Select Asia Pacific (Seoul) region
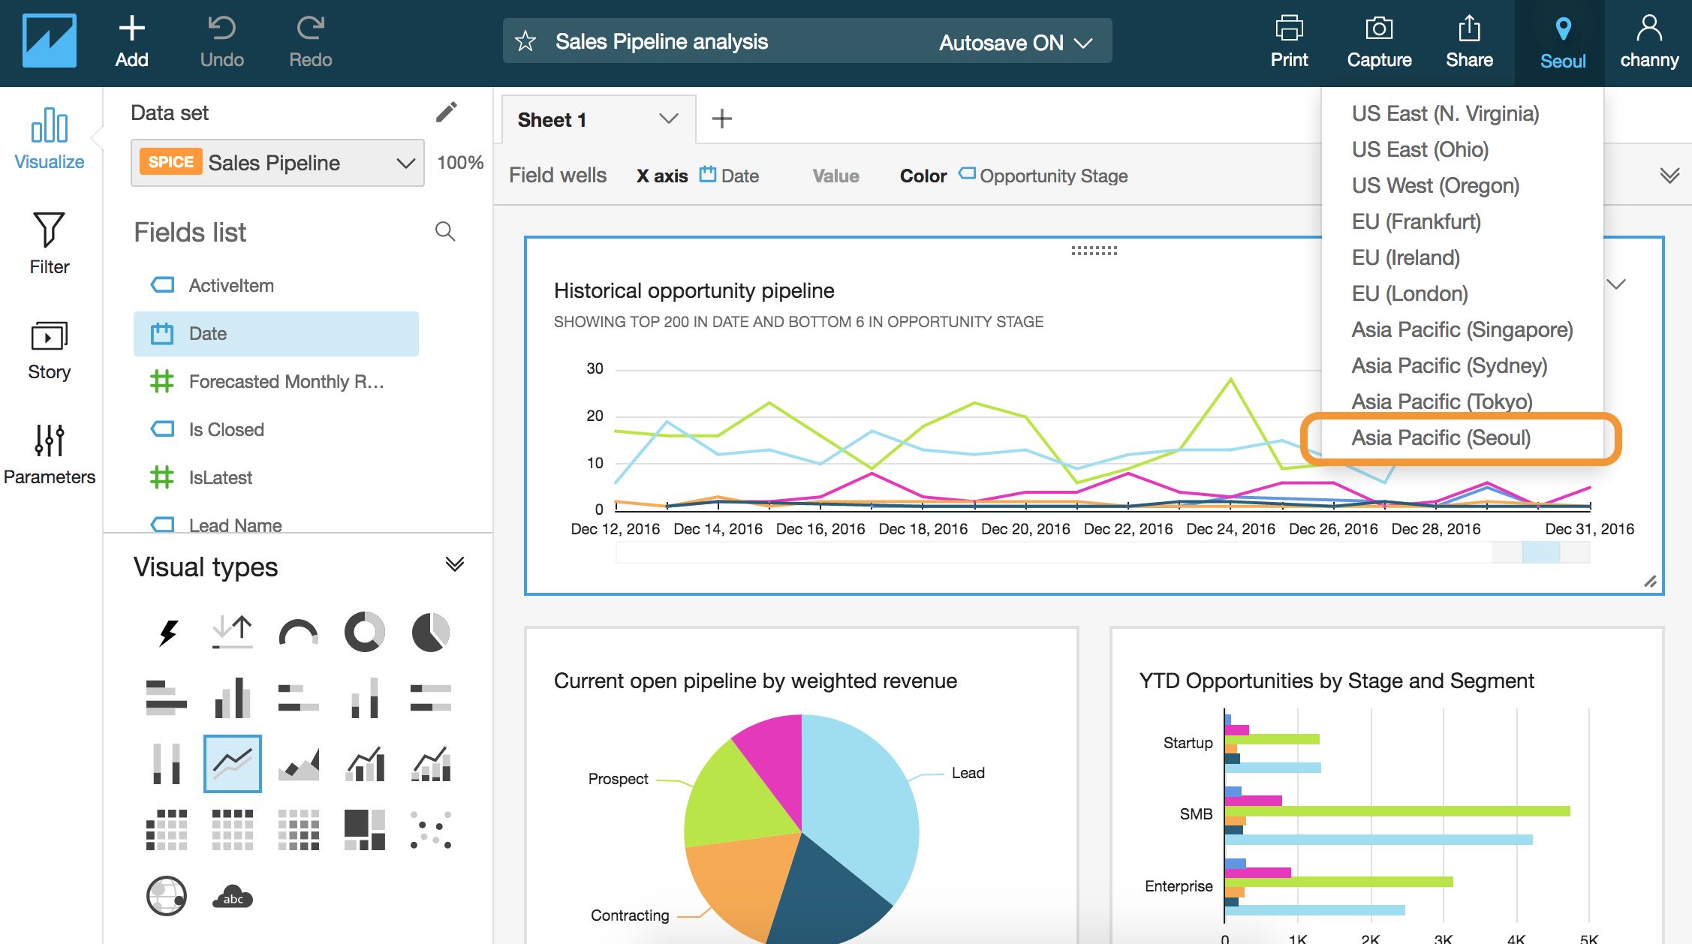1692x944 pixels. (x=1441, y=437)
